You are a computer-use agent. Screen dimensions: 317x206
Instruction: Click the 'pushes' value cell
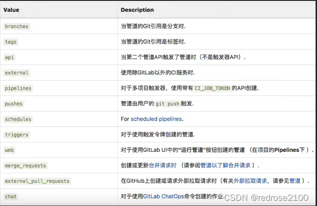13,103
